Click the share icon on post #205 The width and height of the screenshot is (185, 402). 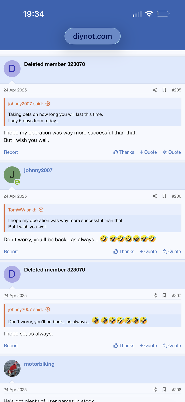(155, 90)
